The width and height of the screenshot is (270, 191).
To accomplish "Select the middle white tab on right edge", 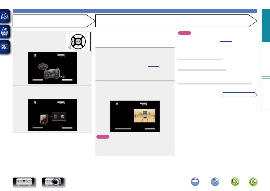I will tap(266, 60).
